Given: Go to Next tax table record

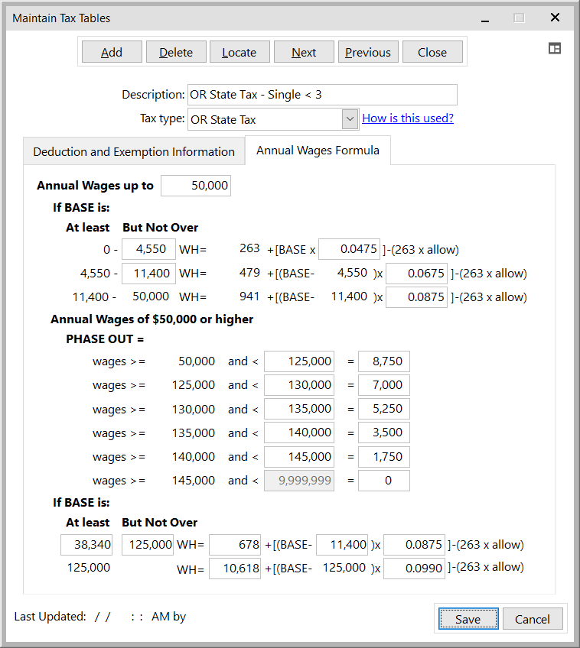Looking at the screenshot, I should click(304, 52).
